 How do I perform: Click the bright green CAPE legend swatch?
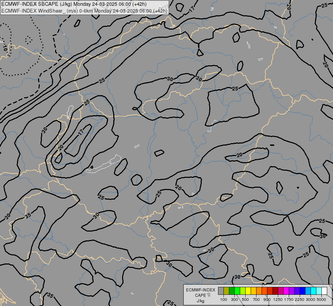coord(237,291)
